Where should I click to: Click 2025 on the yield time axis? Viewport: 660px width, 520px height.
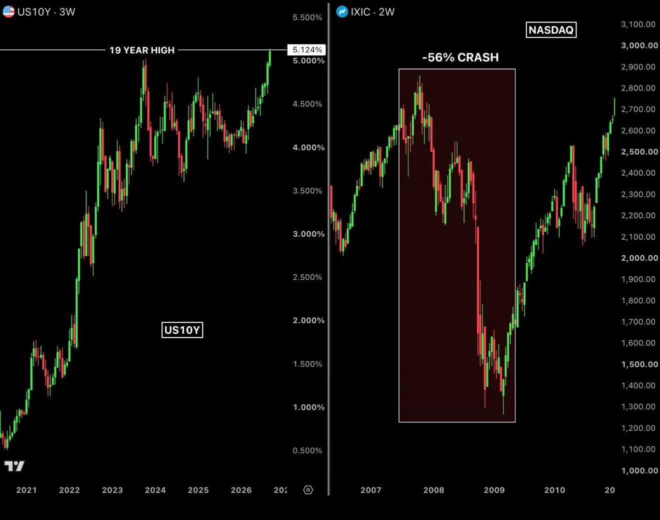pos(198,490)
